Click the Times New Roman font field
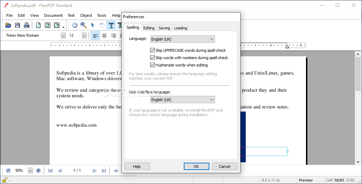The width and height of the screenshot is (362, 184). coord(33,36)
